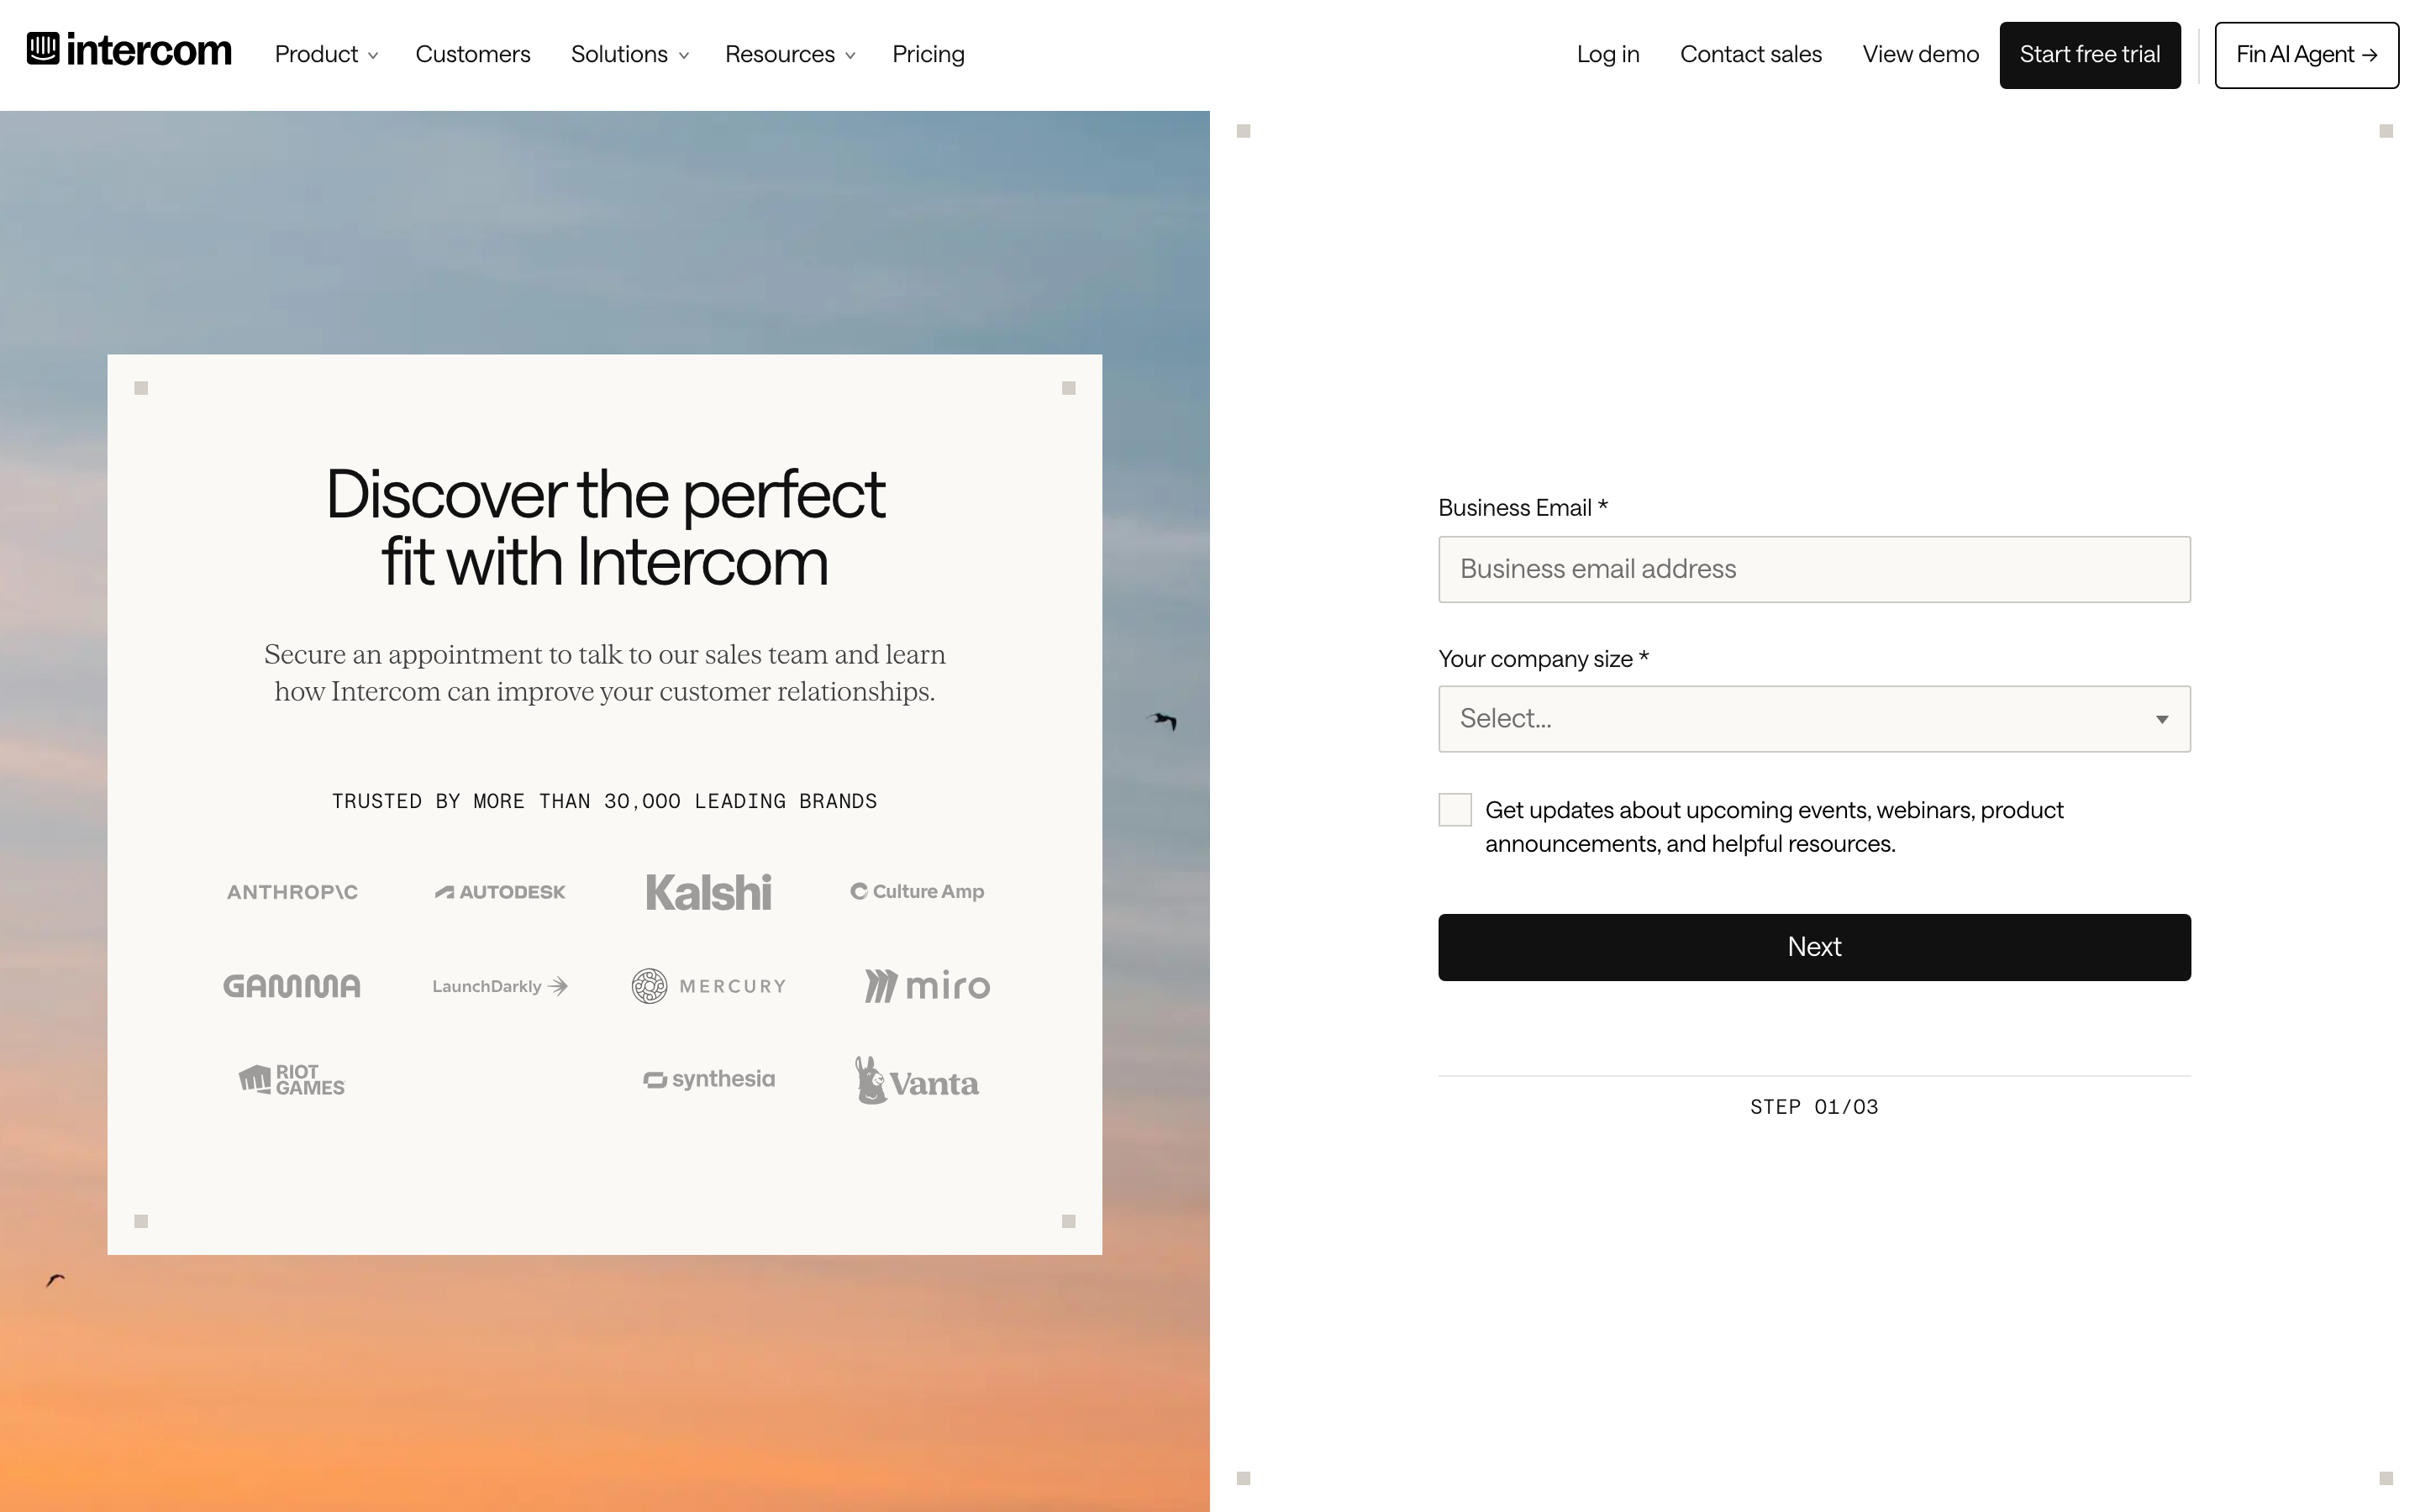Click the Autodesk logo
Viewport: 2420px width, 1512px height.
click(x=500, y=892)
